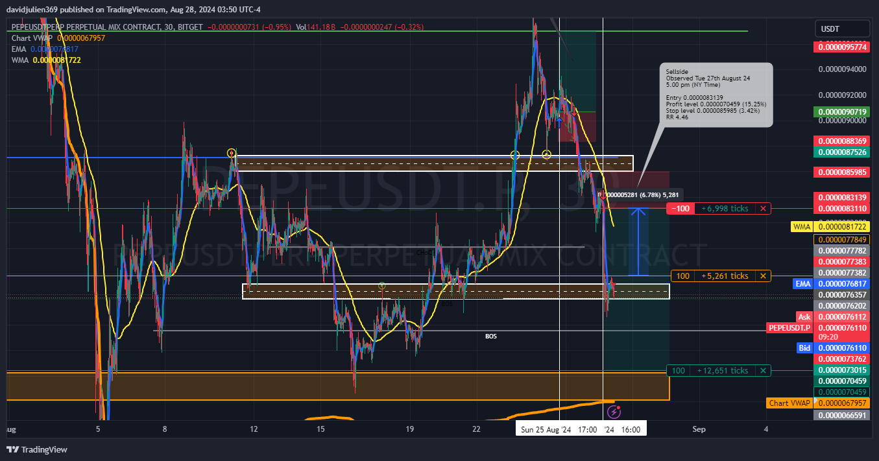Select the orange order's 100 quantity tag

tap(682, 276)
